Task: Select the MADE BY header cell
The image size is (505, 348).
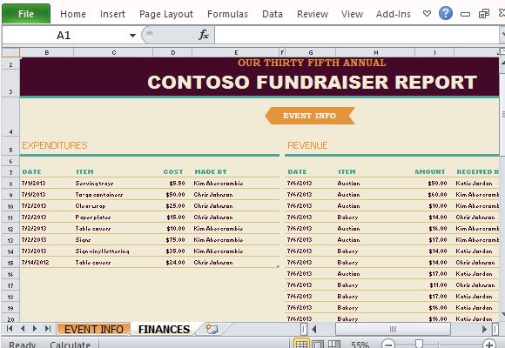Action: 211,172
